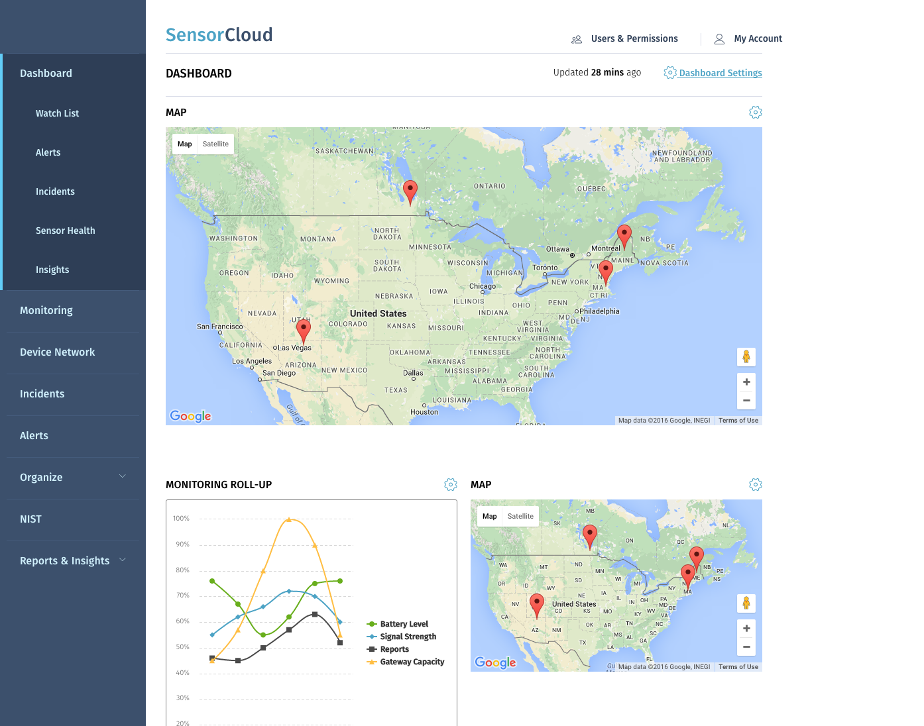Switch large map to Map view

[x=185, y=144]
